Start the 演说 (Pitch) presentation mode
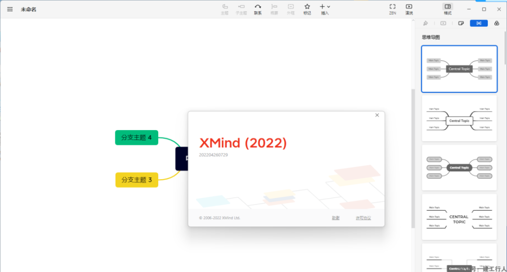 409,9
